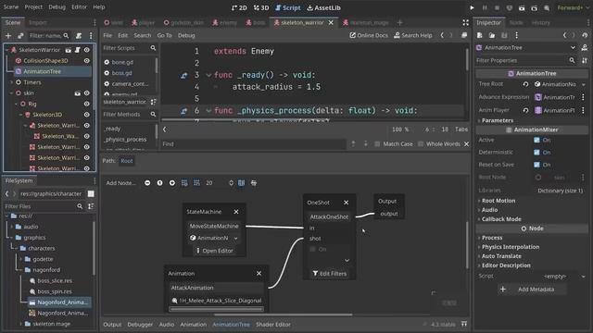The width and height of the screenshot is (593, 333).
Task: Toggle visibility of skin node
Action: (86, 92)
